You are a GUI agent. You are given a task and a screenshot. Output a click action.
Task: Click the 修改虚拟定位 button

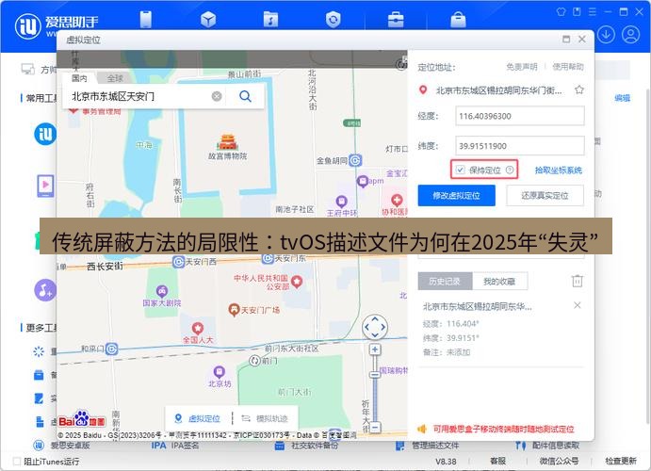point(456,195)
